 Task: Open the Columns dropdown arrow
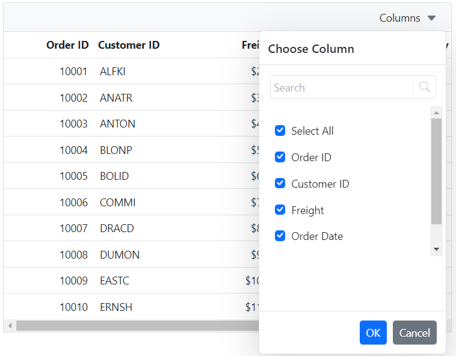(x=431, y=18)
